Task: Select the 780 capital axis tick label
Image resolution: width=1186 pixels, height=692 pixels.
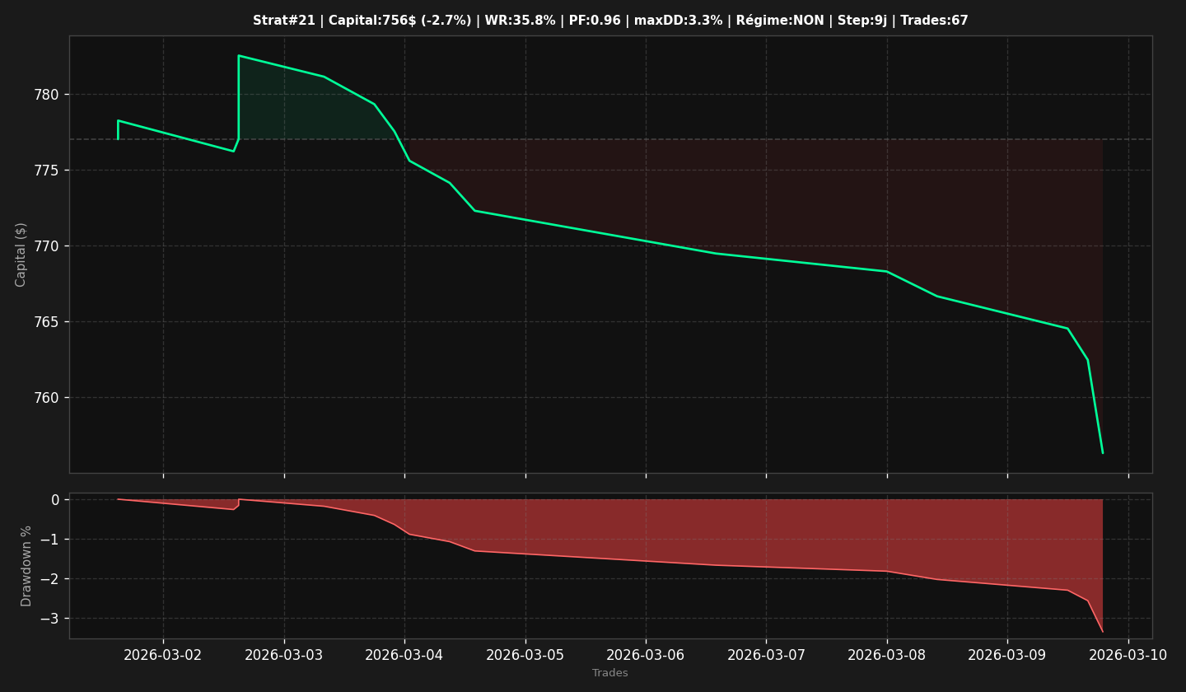Action: tap(47, 95)
